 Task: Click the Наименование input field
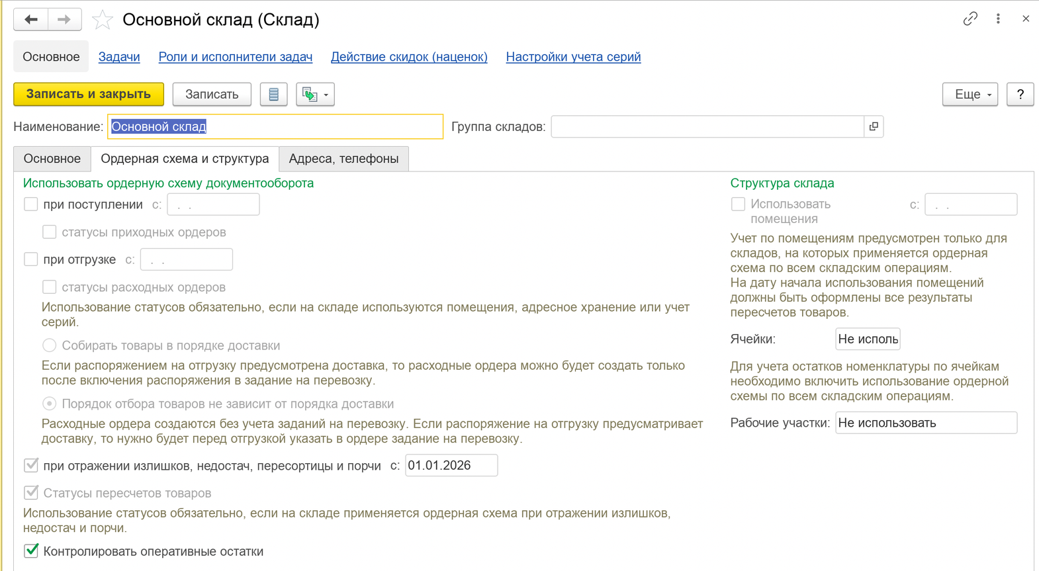tap(275, 126)
